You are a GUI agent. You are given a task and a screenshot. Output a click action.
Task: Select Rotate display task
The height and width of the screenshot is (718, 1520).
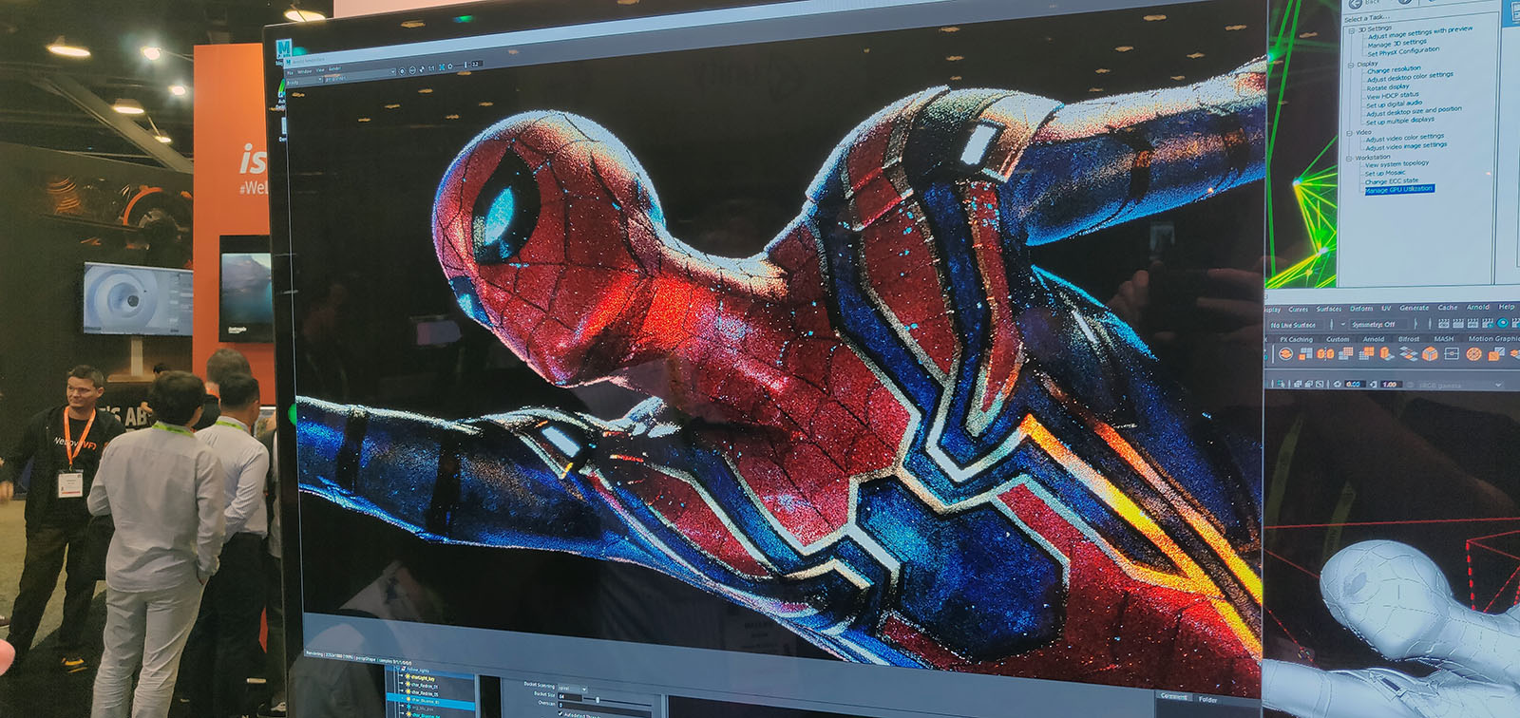1388,86
